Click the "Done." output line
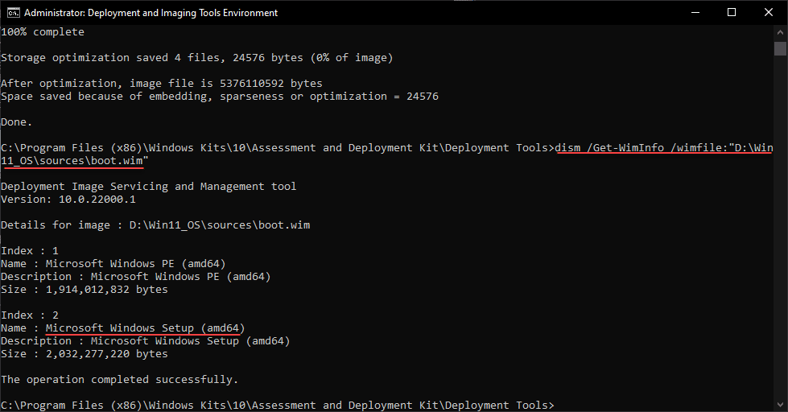Viewport: 788px width, 412px height. (x=16, y=122)
